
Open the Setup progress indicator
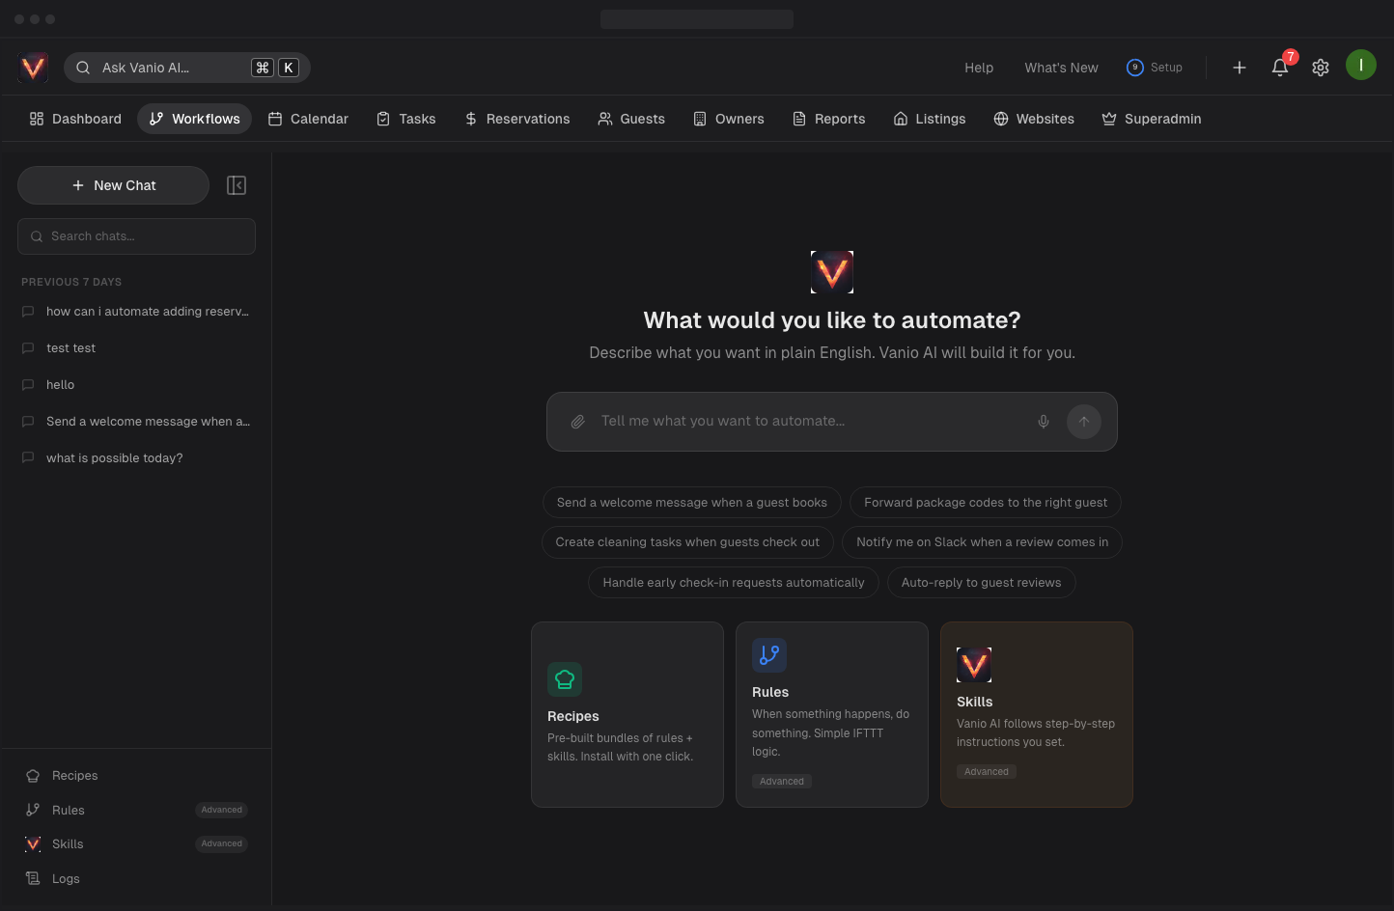1155,68
